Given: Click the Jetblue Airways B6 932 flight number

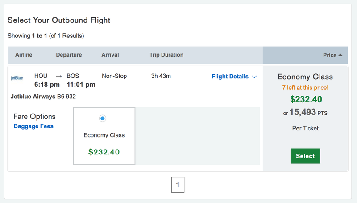Looking at the screenshot, I should click(43, 97).
